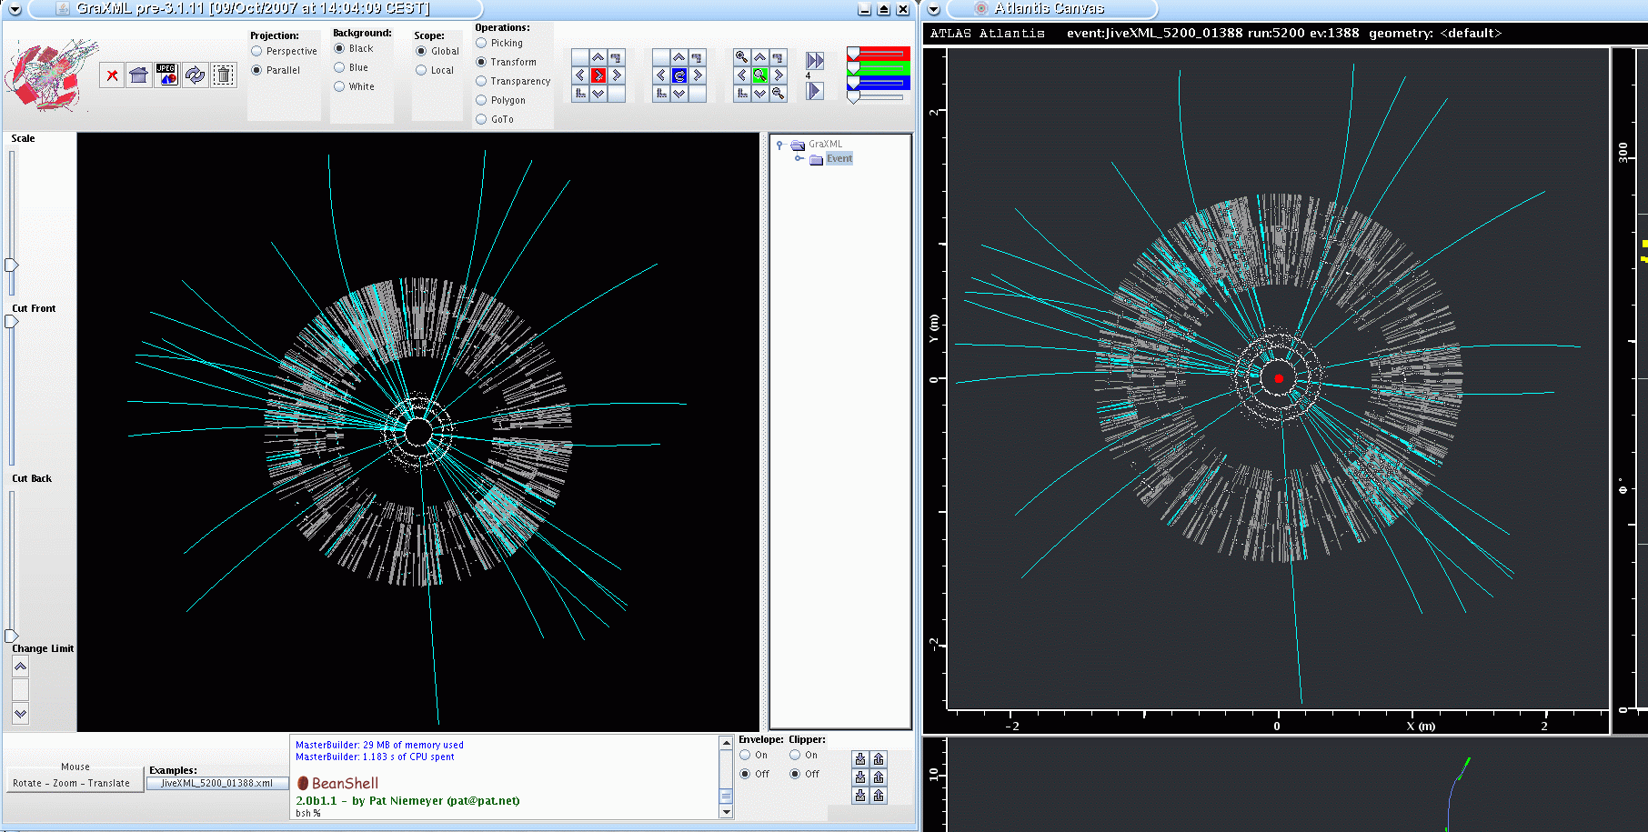The image size is (1648, 832).
Task: Click the JPEG export icon
Action: pyautogui.click(x=166, y=75)
